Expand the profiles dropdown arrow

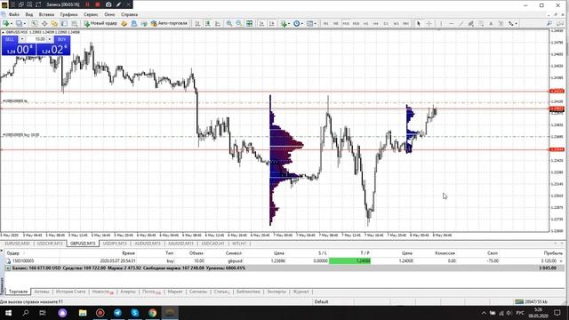pos(25,24)
